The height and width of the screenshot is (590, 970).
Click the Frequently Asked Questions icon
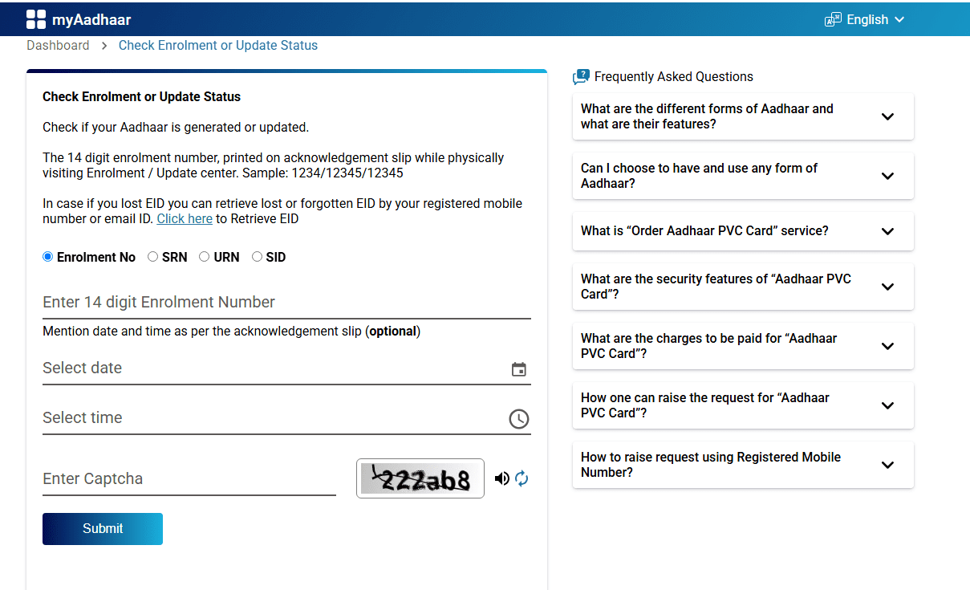(581, 77)
